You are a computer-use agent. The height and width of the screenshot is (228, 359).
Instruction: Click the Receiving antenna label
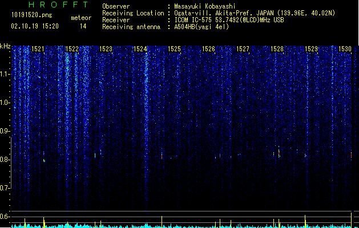(x=131, y=27)
